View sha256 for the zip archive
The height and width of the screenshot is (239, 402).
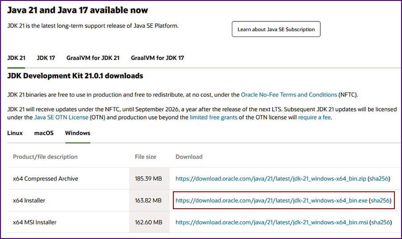pos(379,179)
